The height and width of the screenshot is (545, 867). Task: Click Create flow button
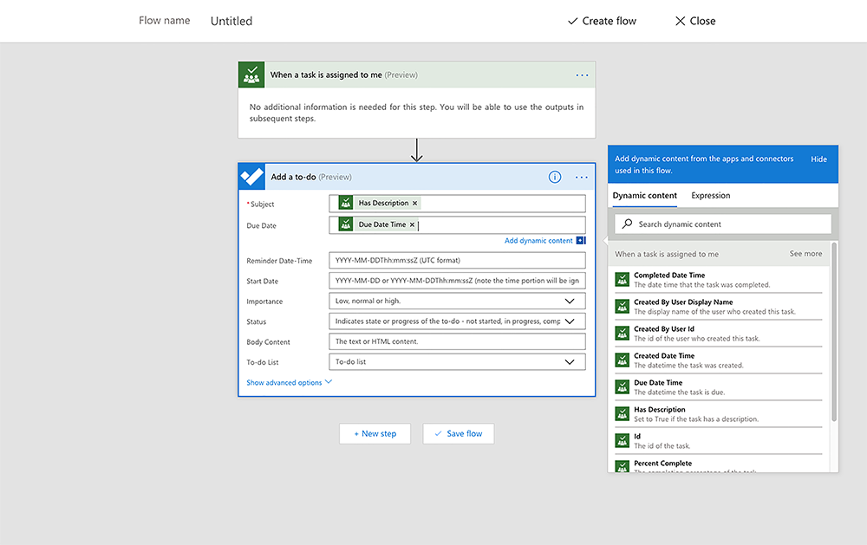pos(603,21)
